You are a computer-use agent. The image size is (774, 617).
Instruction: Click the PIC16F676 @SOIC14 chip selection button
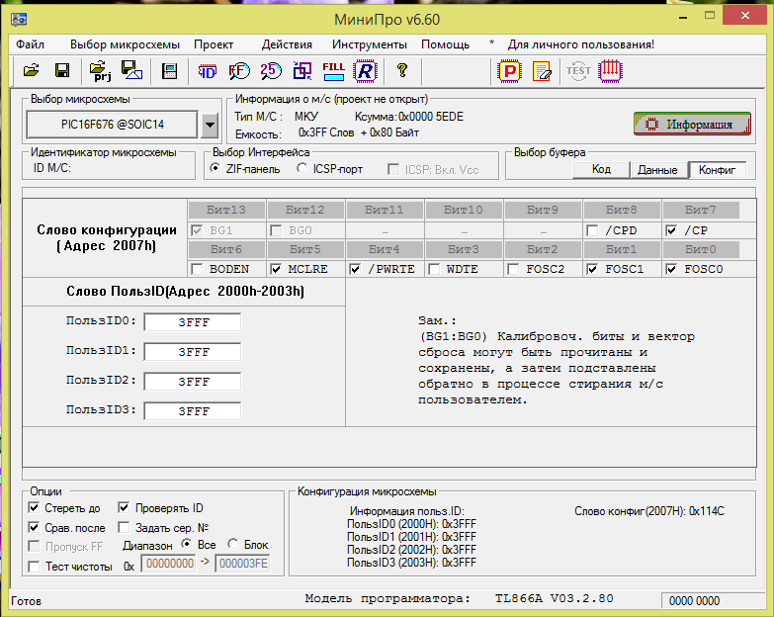click(112, 125)
